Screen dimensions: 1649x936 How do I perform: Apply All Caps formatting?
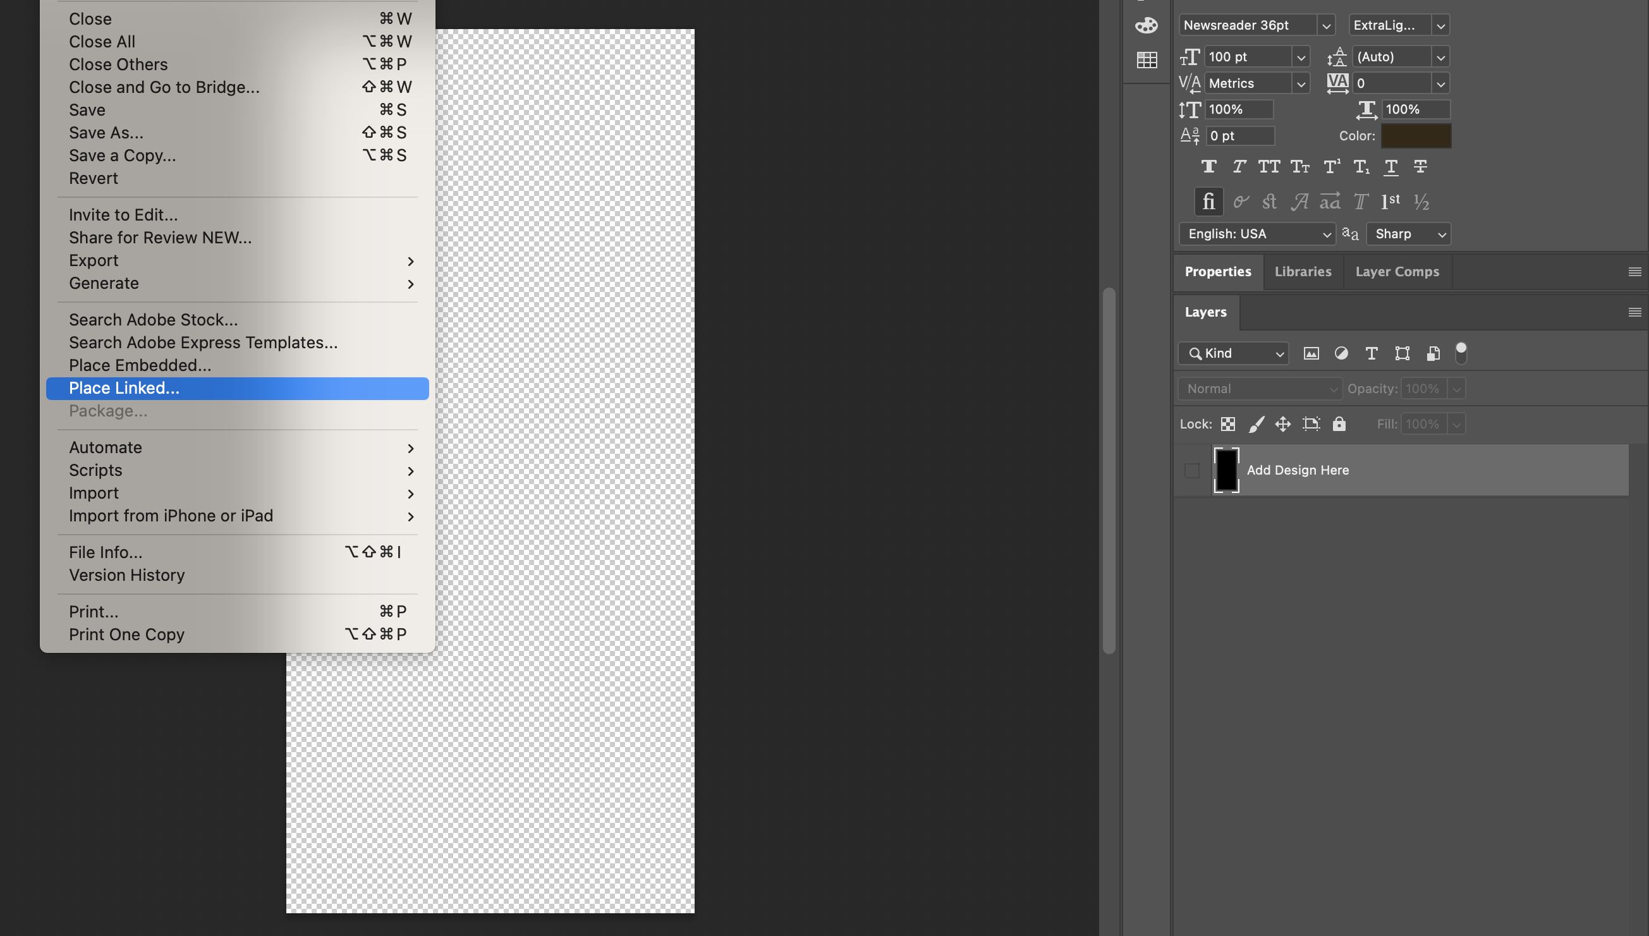click(1269, 166)
